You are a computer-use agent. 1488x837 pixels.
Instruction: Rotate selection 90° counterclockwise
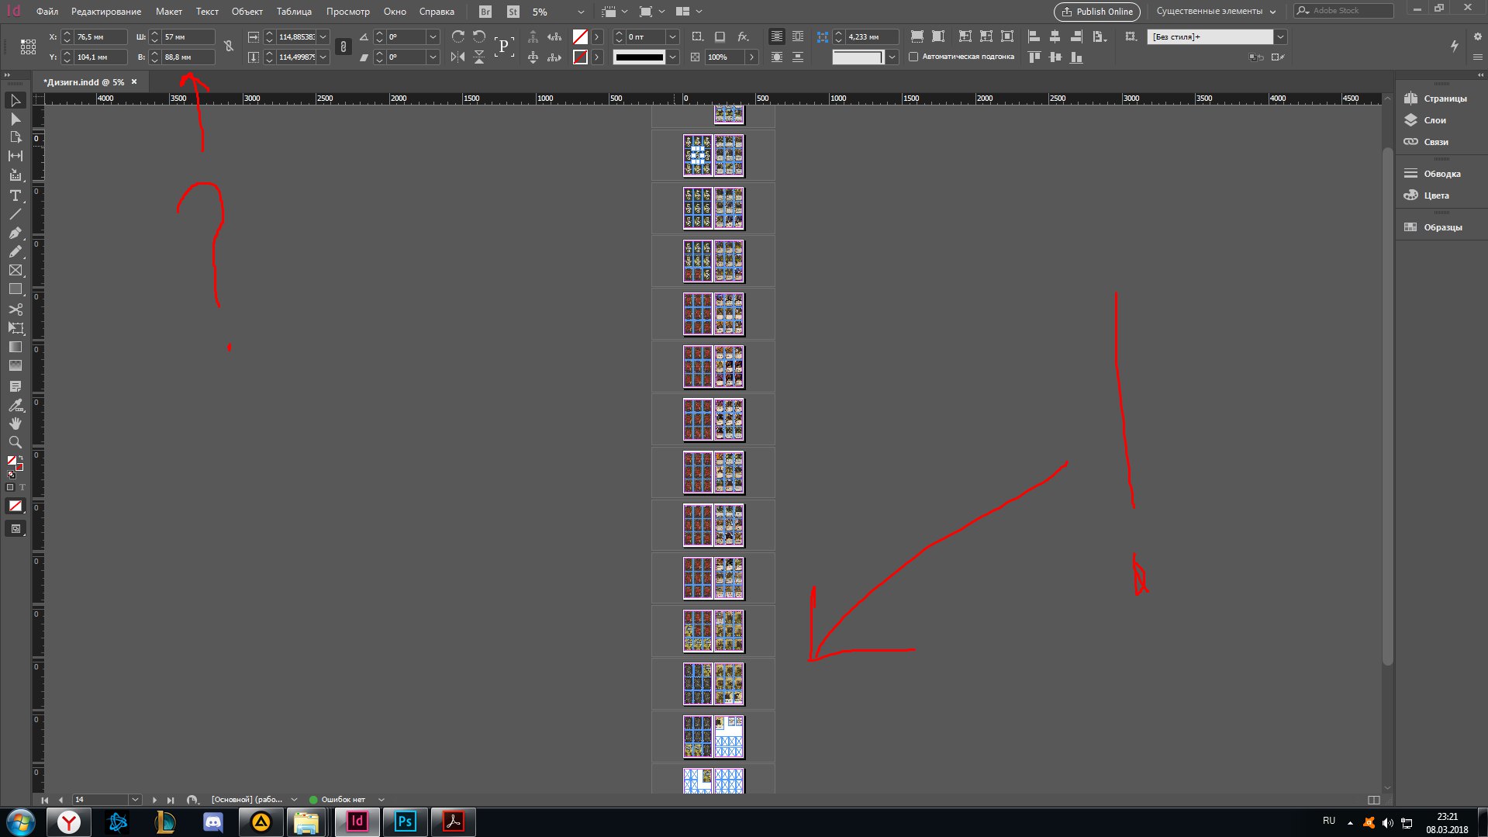[479, 36]
